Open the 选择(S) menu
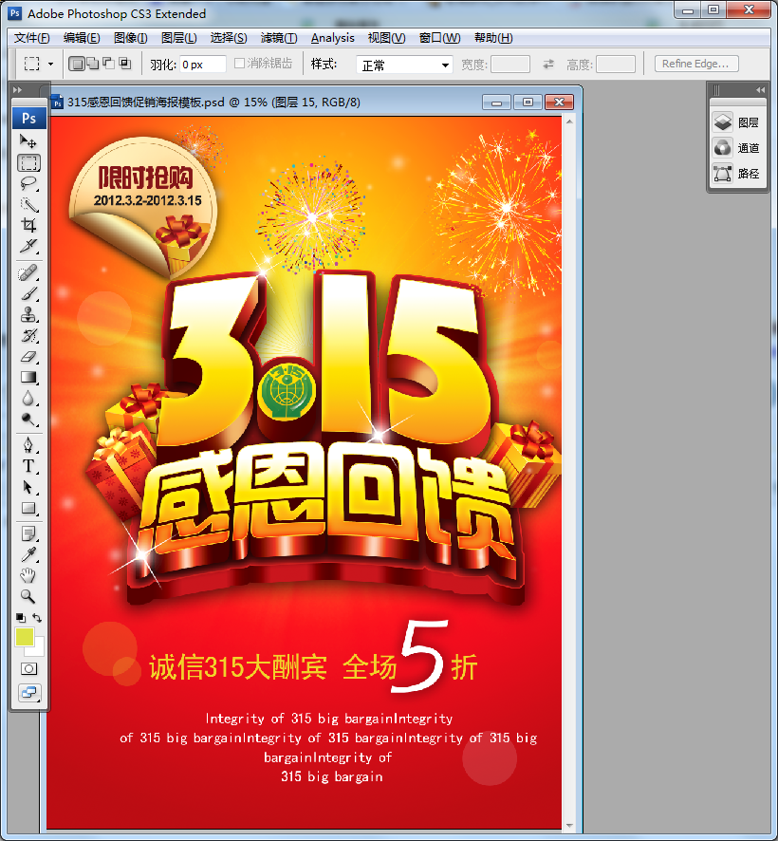Image resolution: width=778 pixels, height=841 pixels. pyautogui.click(x=229, y=38)
